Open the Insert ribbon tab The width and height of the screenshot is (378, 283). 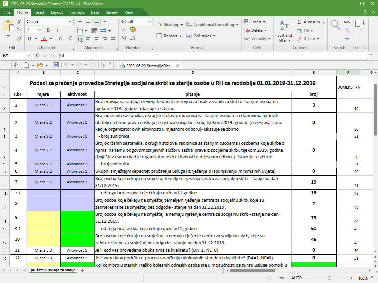click(39, 12)
